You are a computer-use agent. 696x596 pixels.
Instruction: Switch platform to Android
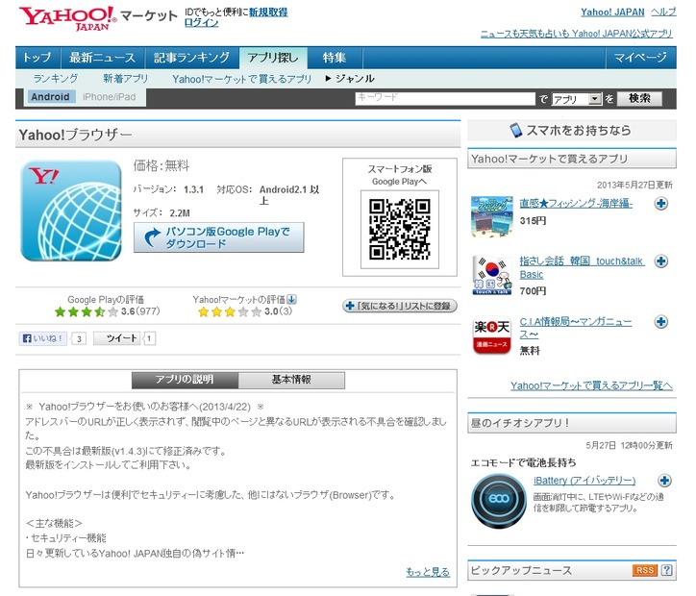(50, 97)
